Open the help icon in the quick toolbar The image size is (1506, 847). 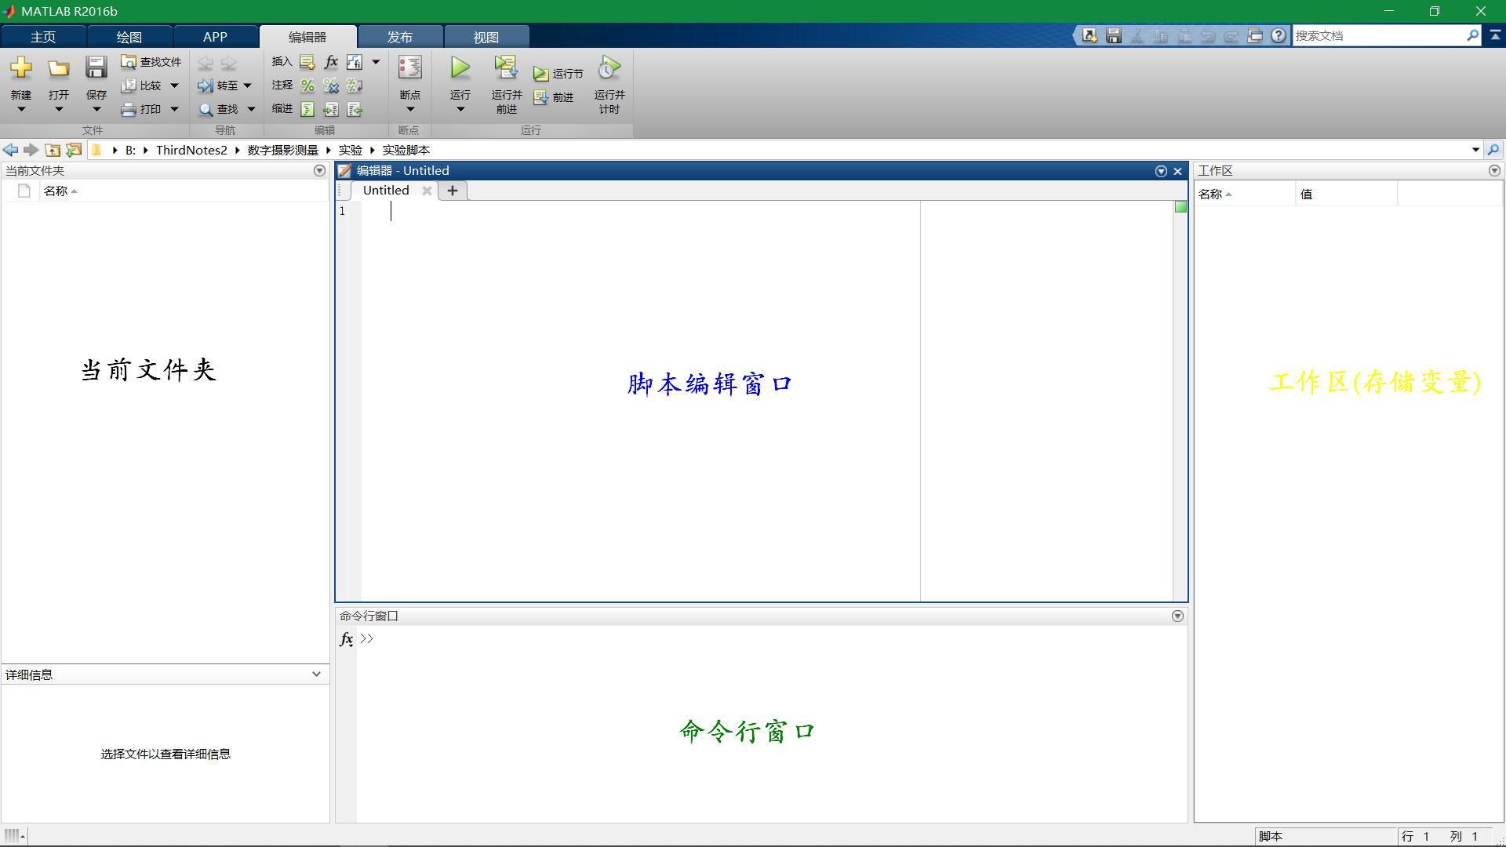[1279, 35]
